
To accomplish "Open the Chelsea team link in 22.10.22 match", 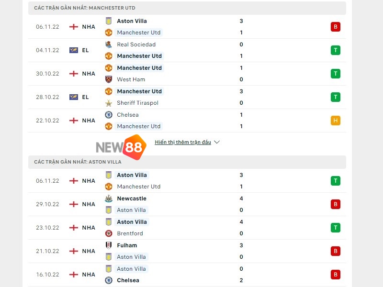I will tap(128, 115).
